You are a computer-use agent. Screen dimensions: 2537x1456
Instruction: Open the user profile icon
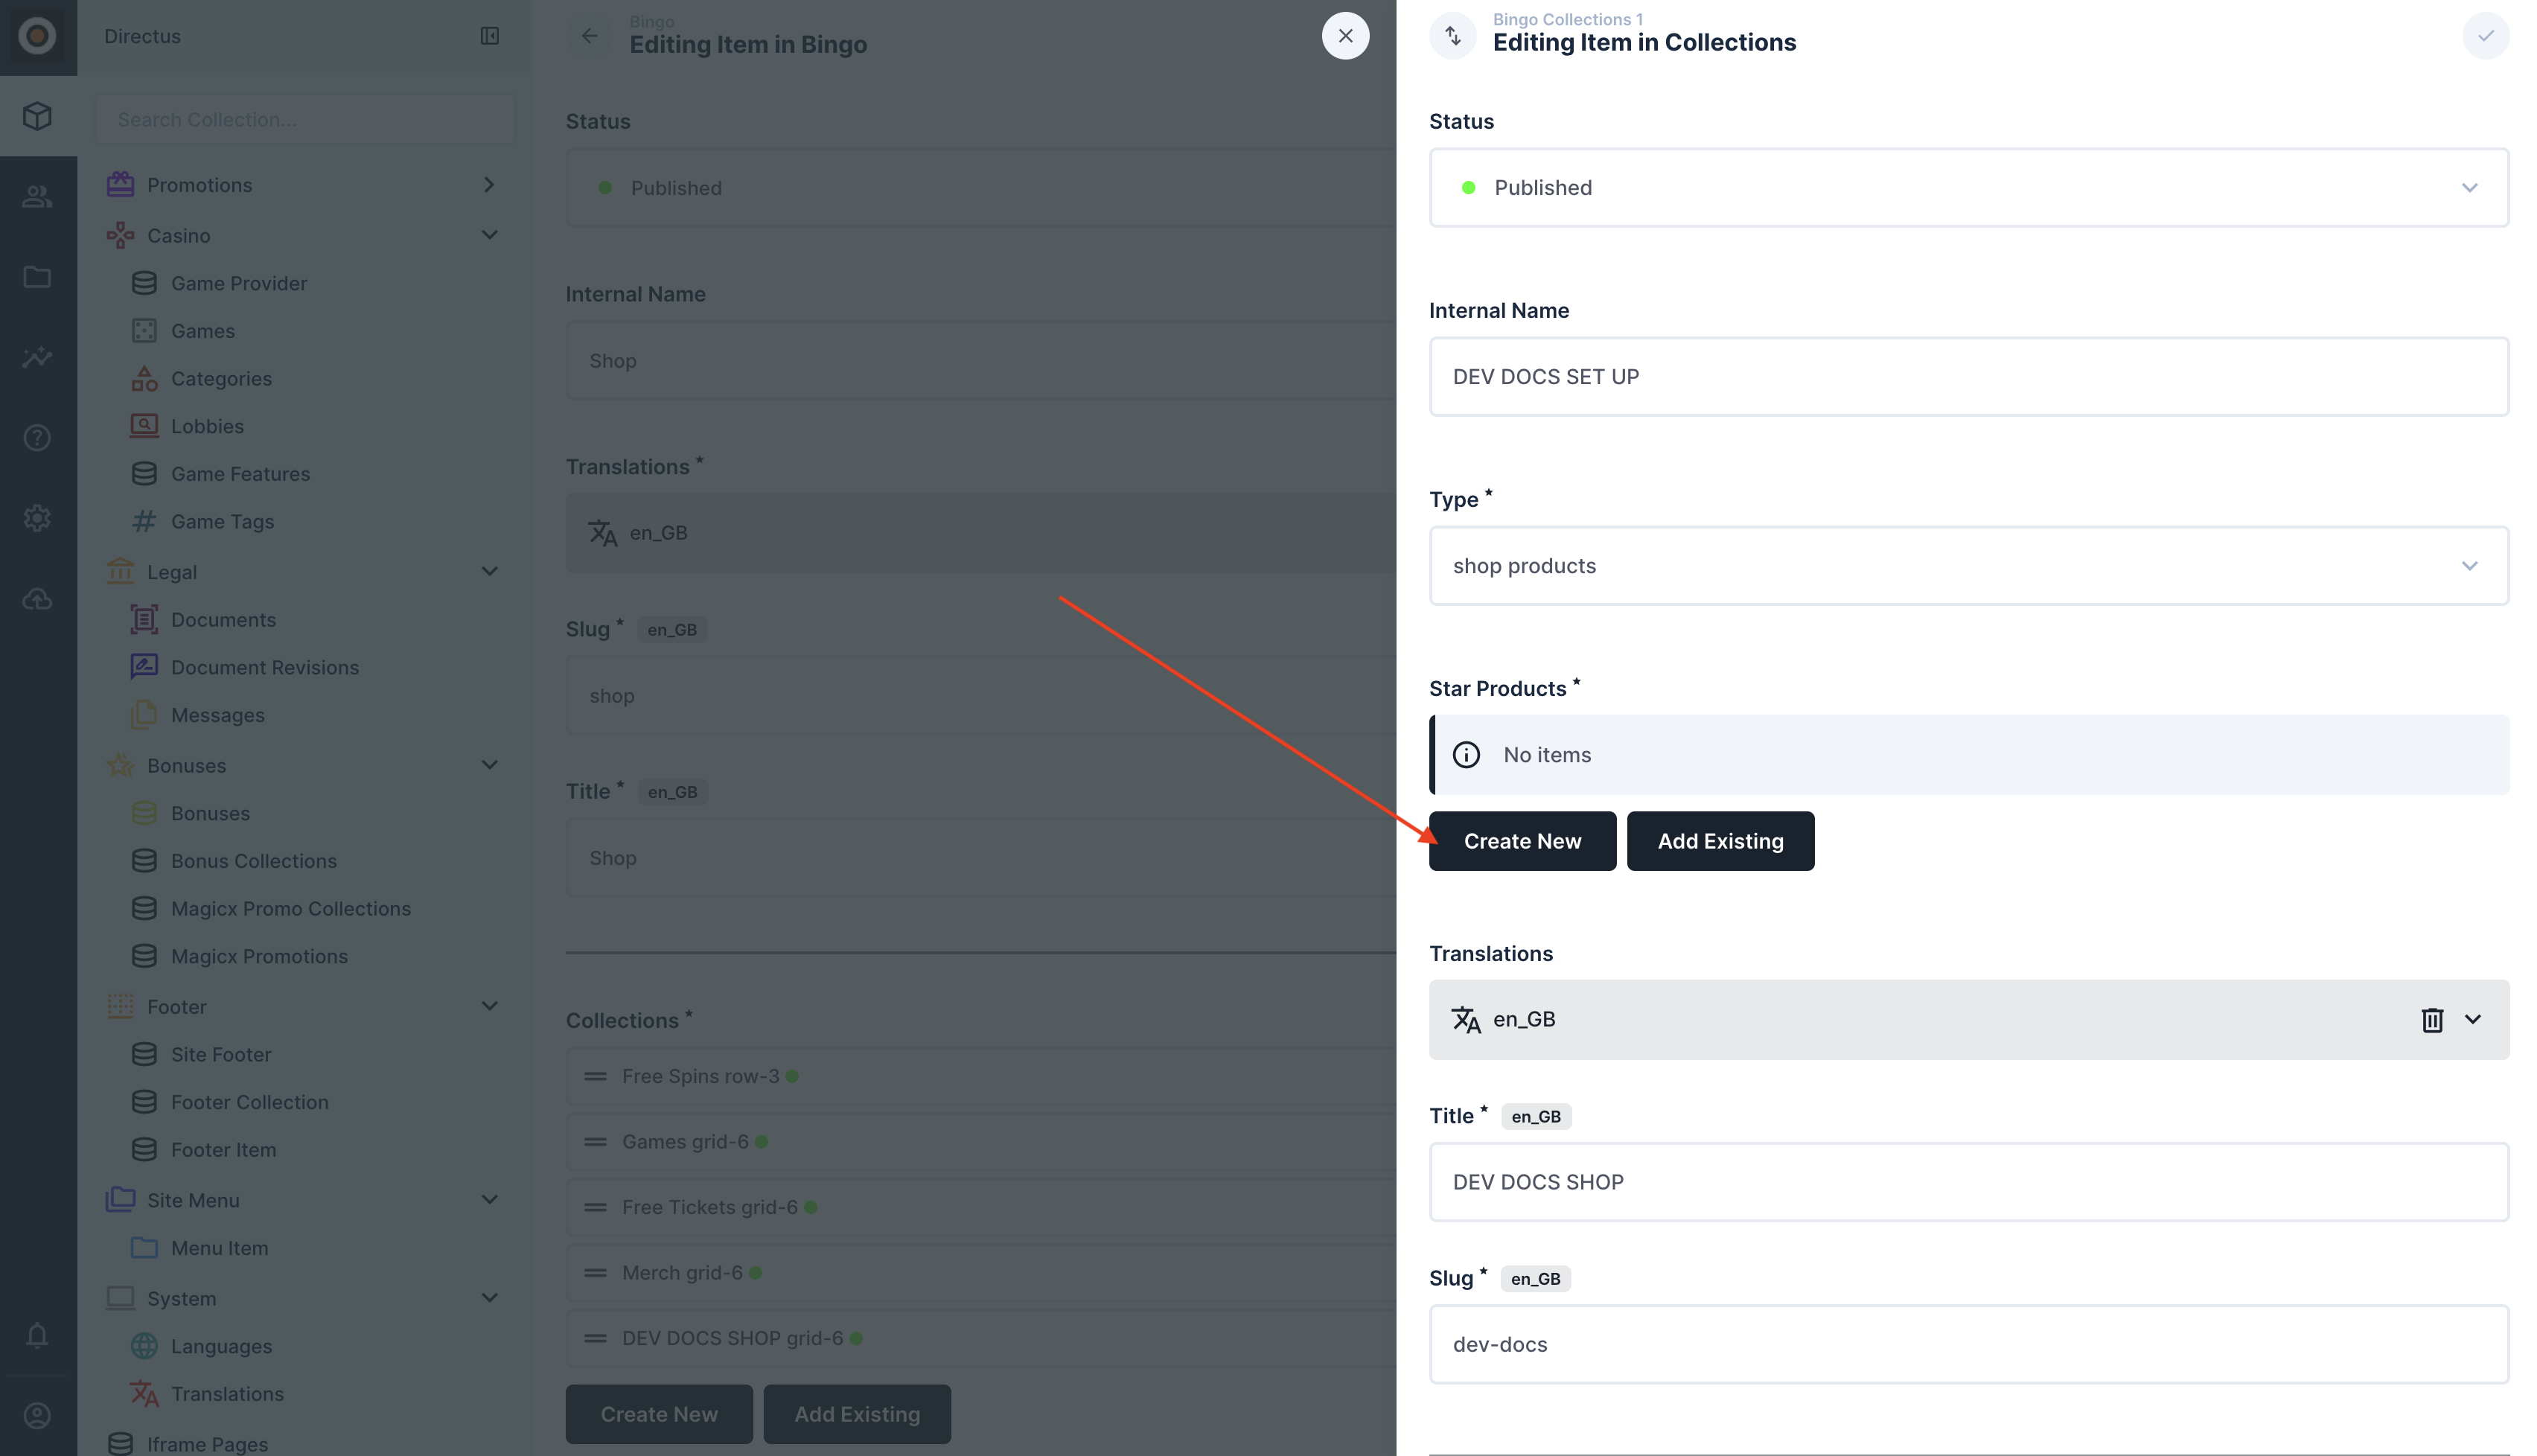[37, 1416]
